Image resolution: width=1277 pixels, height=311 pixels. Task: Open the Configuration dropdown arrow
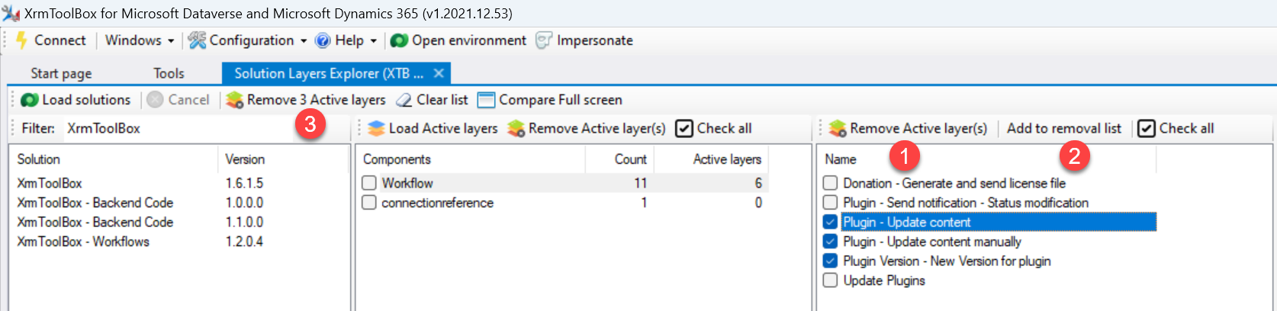tap(304, 41)
